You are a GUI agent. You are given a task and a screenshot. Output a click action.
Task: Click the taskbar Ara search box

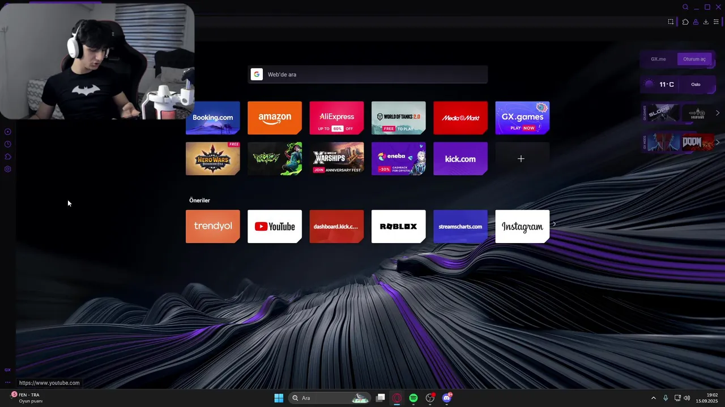coord(329,398)
